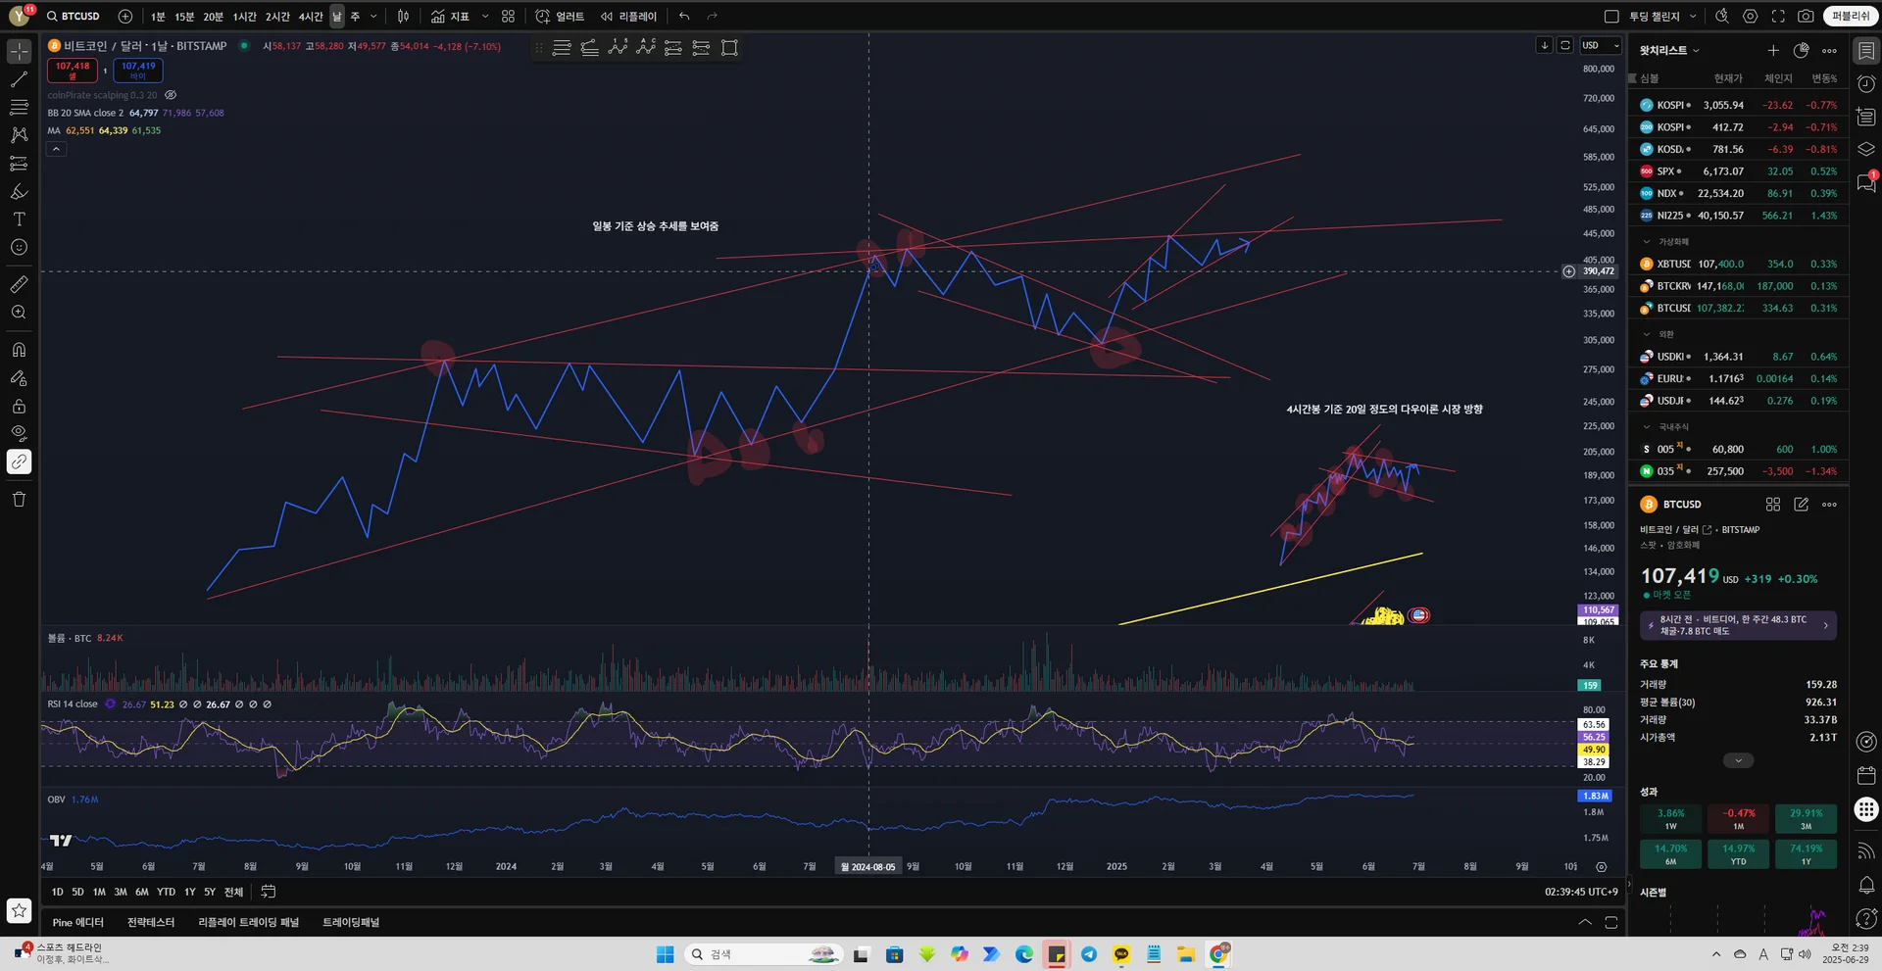Collapse the indicator legend arrow

coord(57,149)
